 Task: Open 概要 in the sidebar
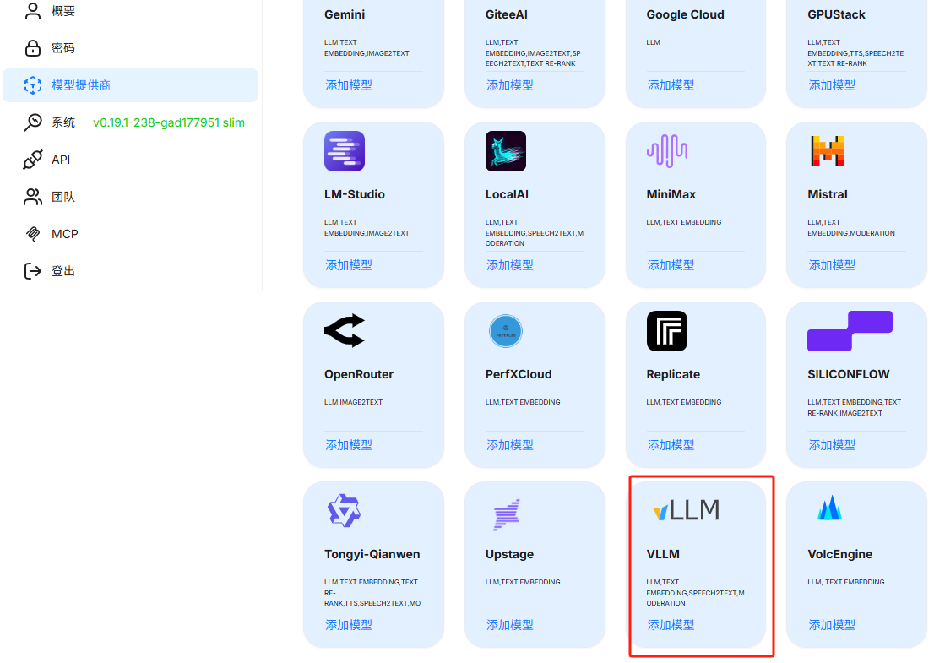click(130, 11)
